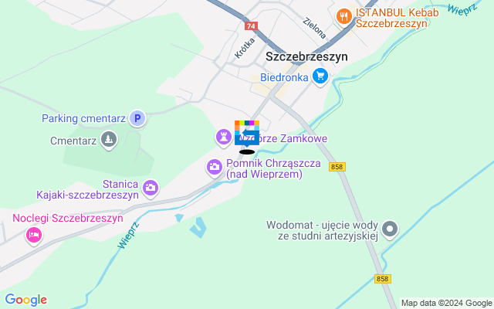Viewport: 494px width, 309px height.
Task: Select the Biedronka shopping cart pin
Action: 320,76
